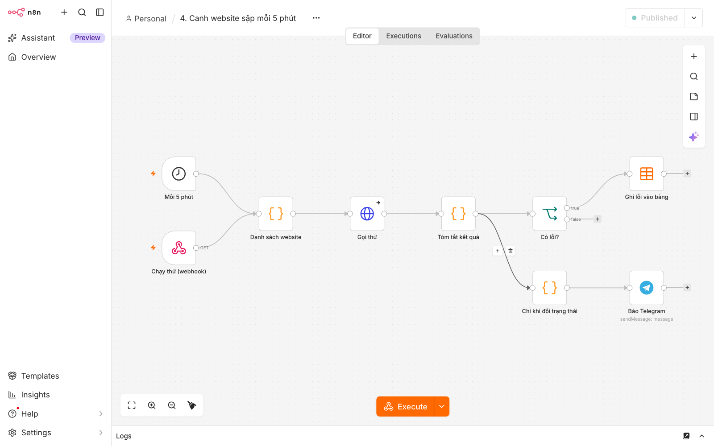Click the tidy up workflow broom icon
Image resolution: width=714 pixels, height=446 pixels.
[192, 405]
